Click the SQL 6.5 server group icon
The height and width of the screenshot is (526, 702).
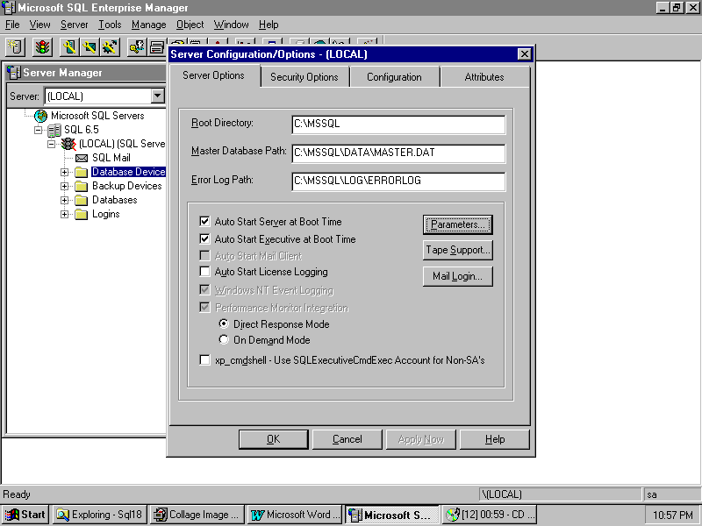click(x=54, y=130)
